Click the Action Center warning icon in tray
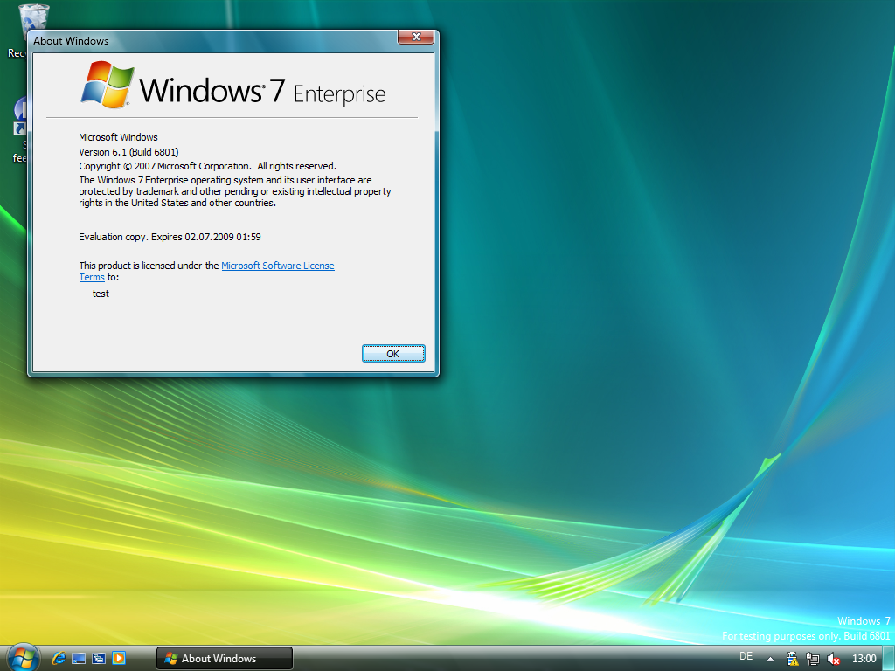The height and width of the screenshot is (671, 895). 794,658
